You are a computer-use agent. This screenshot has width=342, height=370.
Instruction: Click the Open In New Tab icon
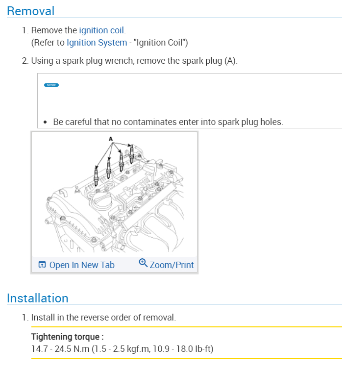(42, 265)
